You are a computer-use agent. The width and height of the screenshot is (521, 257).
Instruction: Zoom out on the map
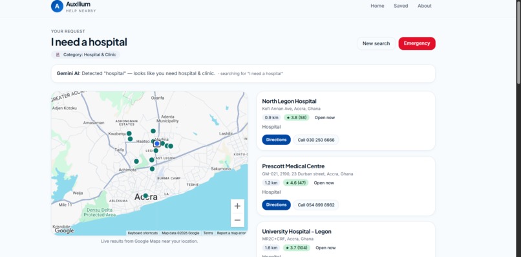(x=237, y=220)
